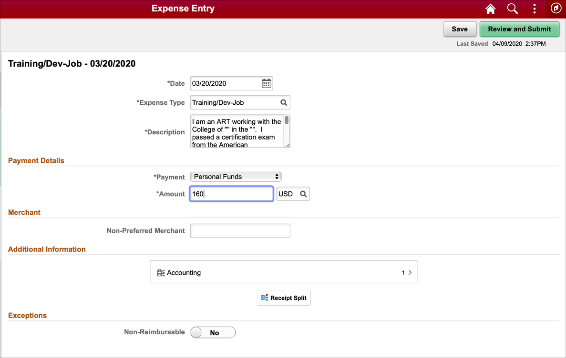Toggle the Non-Reimbursable switch

(x=213, y=332)
